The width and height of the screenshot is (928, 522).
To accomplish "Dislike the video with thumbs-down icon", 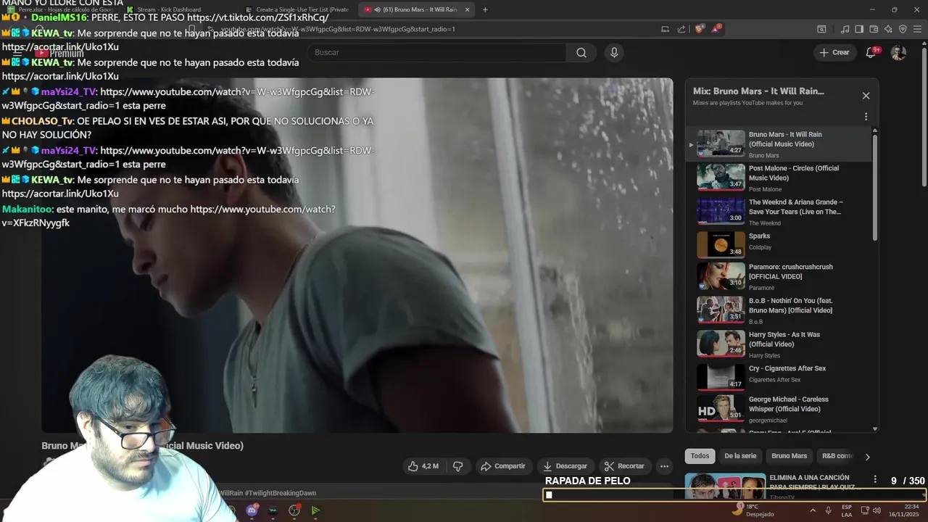I will pos(457,466).
